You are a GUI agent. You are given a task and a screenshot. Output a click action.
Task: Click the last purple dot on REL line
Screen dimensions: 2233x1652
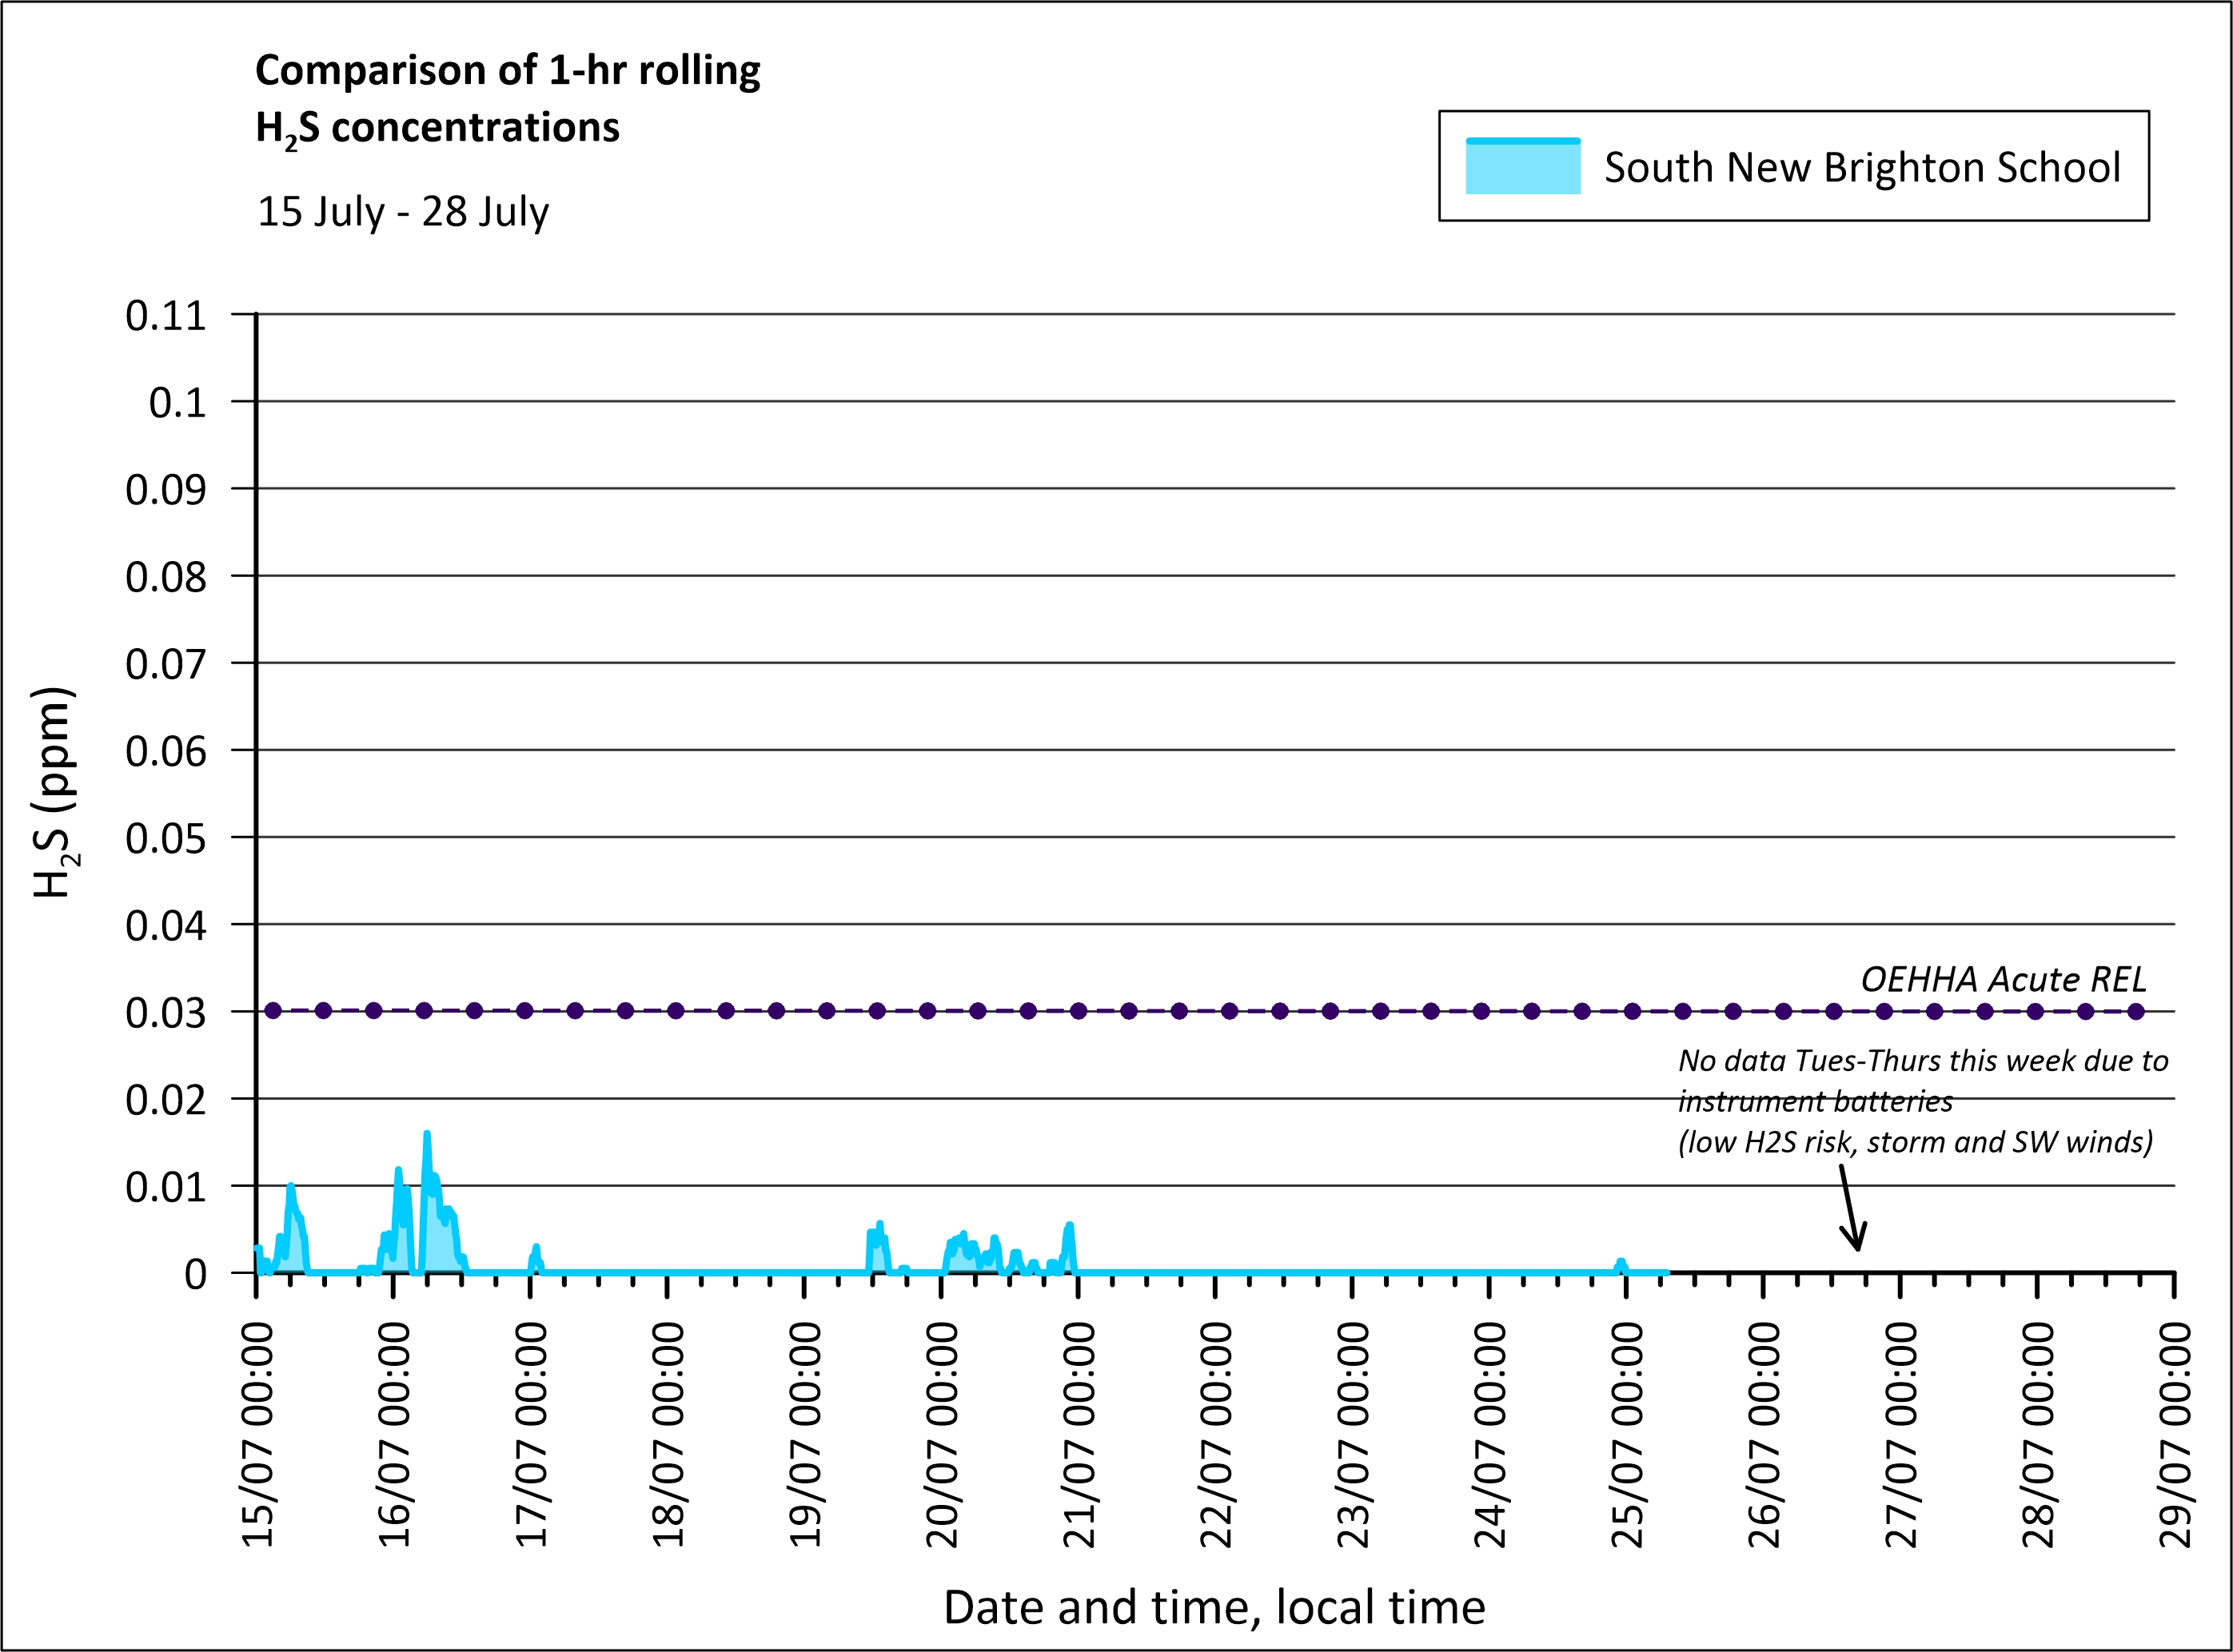(x=2136, y=1011)
